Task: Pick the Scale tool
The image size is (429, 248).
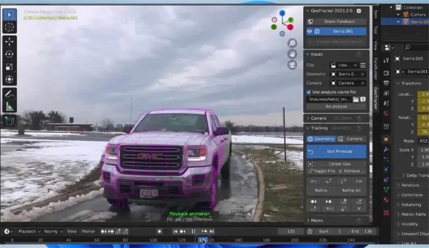Action: [9, 67]
